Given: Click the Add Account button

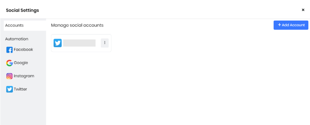Looking at the screenshot, I should 291,25.
